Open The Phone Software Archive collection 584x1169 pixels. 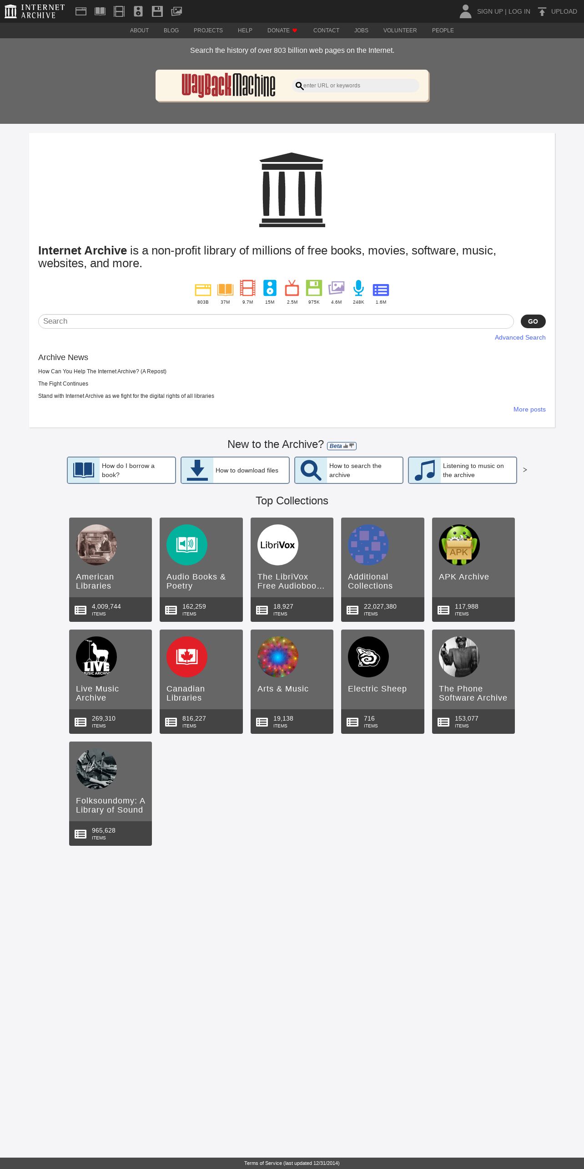473,681
